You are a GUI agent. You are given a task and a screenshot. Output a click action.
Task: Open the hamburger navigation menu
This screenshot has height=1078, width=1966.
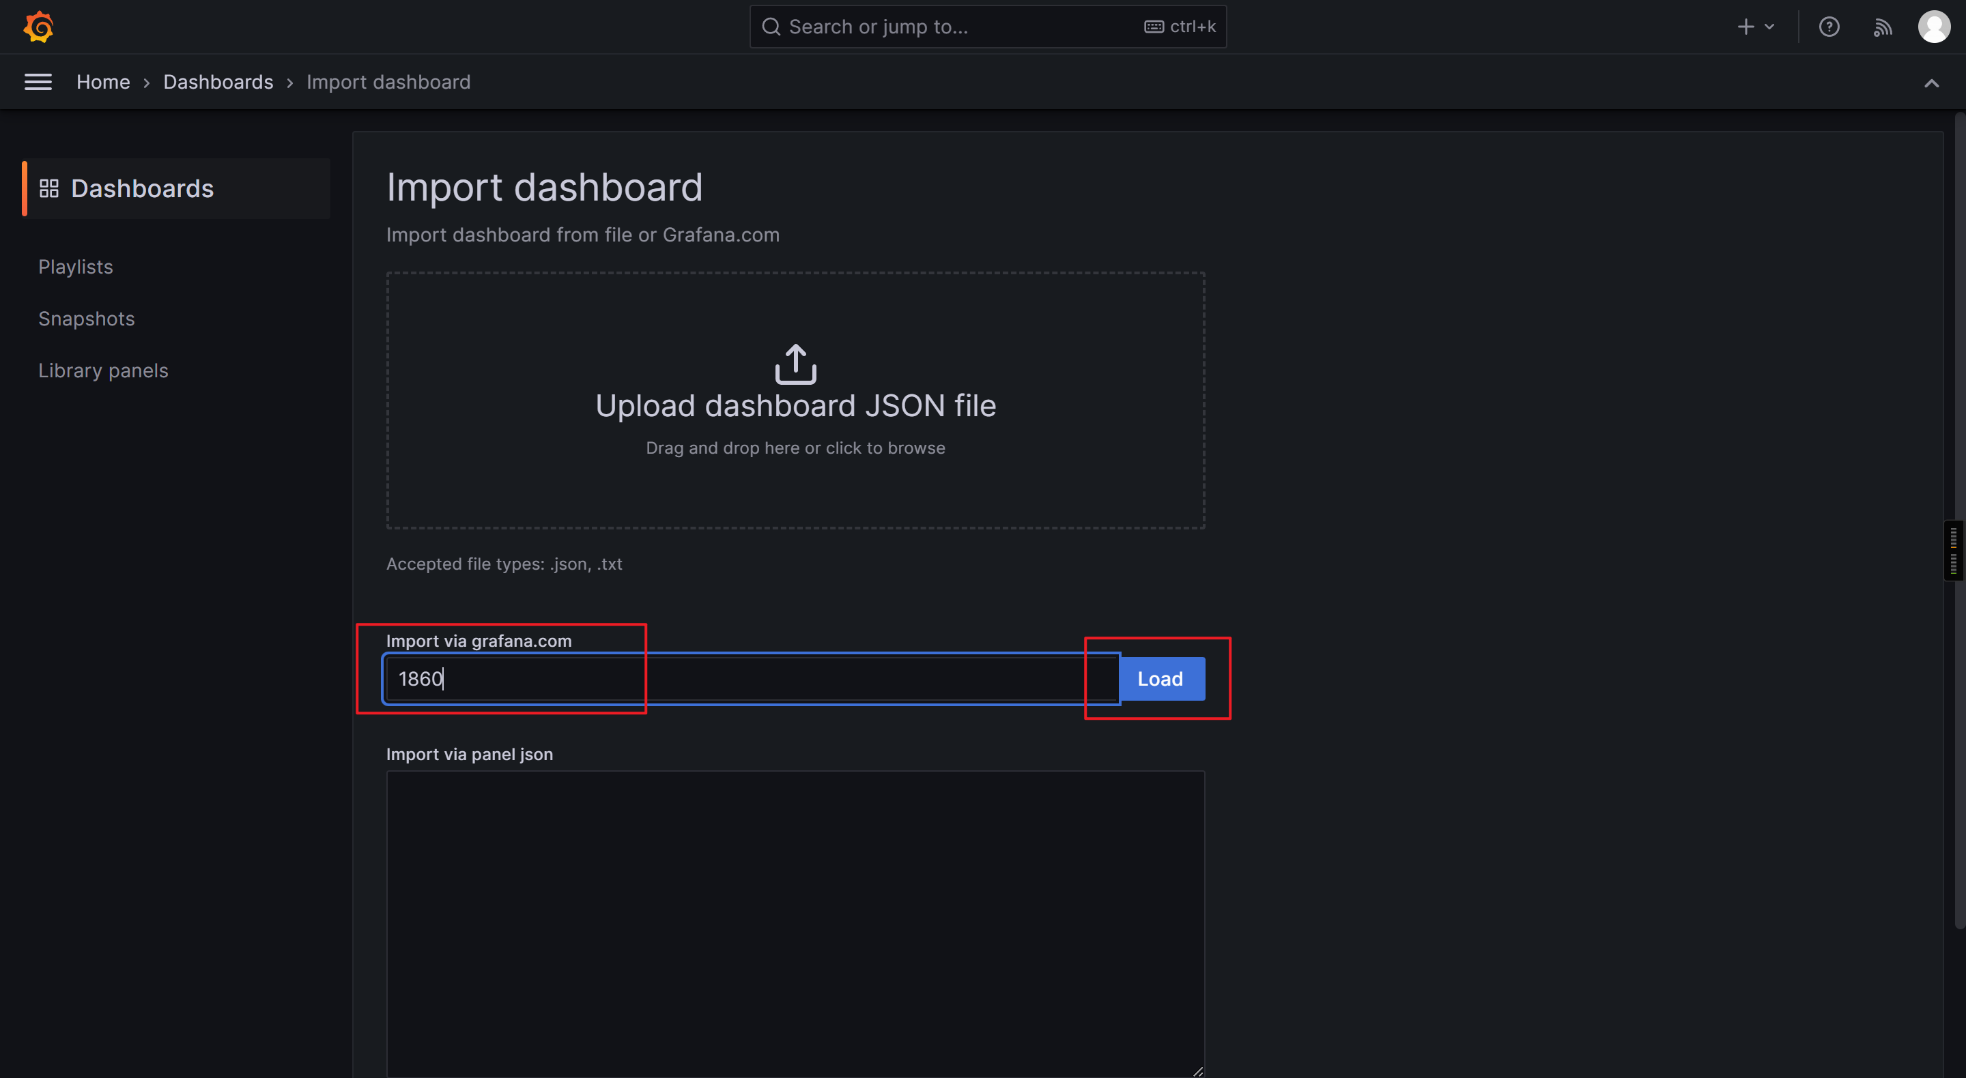(38, 82)
